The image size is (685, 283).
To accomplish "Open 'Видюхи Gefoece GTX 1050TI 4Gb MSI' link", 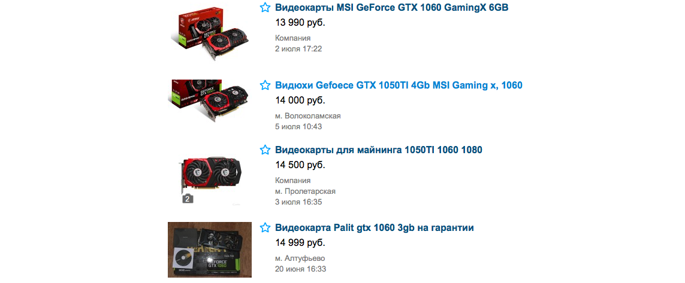I will click(x=399, y=85).
